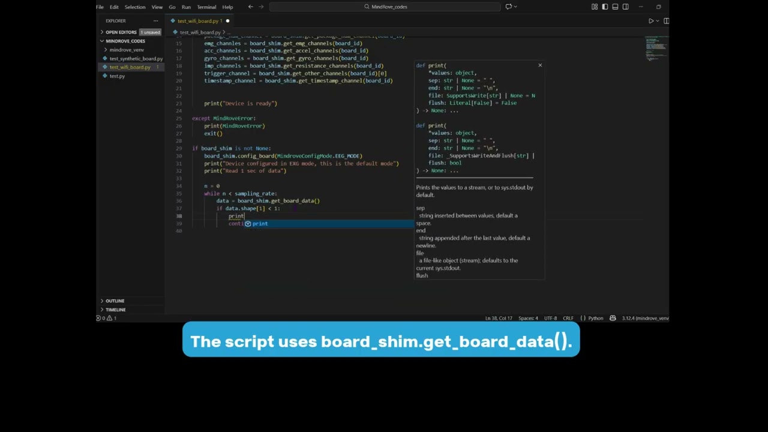
Task: Open the Edit menu
Action: (x=114, y=7)
